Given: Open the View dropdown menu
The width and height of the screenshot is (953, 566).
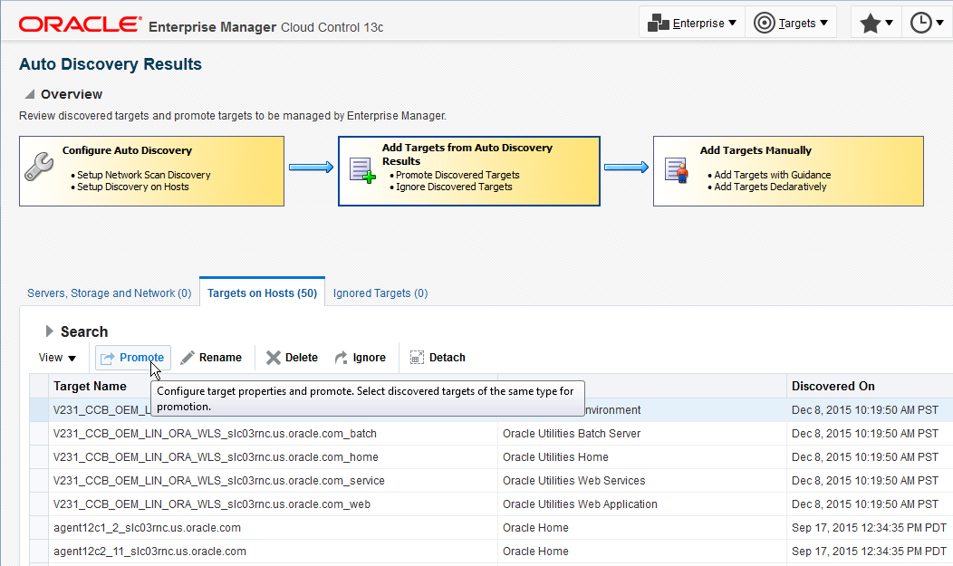Looking at the screenshot, I should (x=58, y=358).
